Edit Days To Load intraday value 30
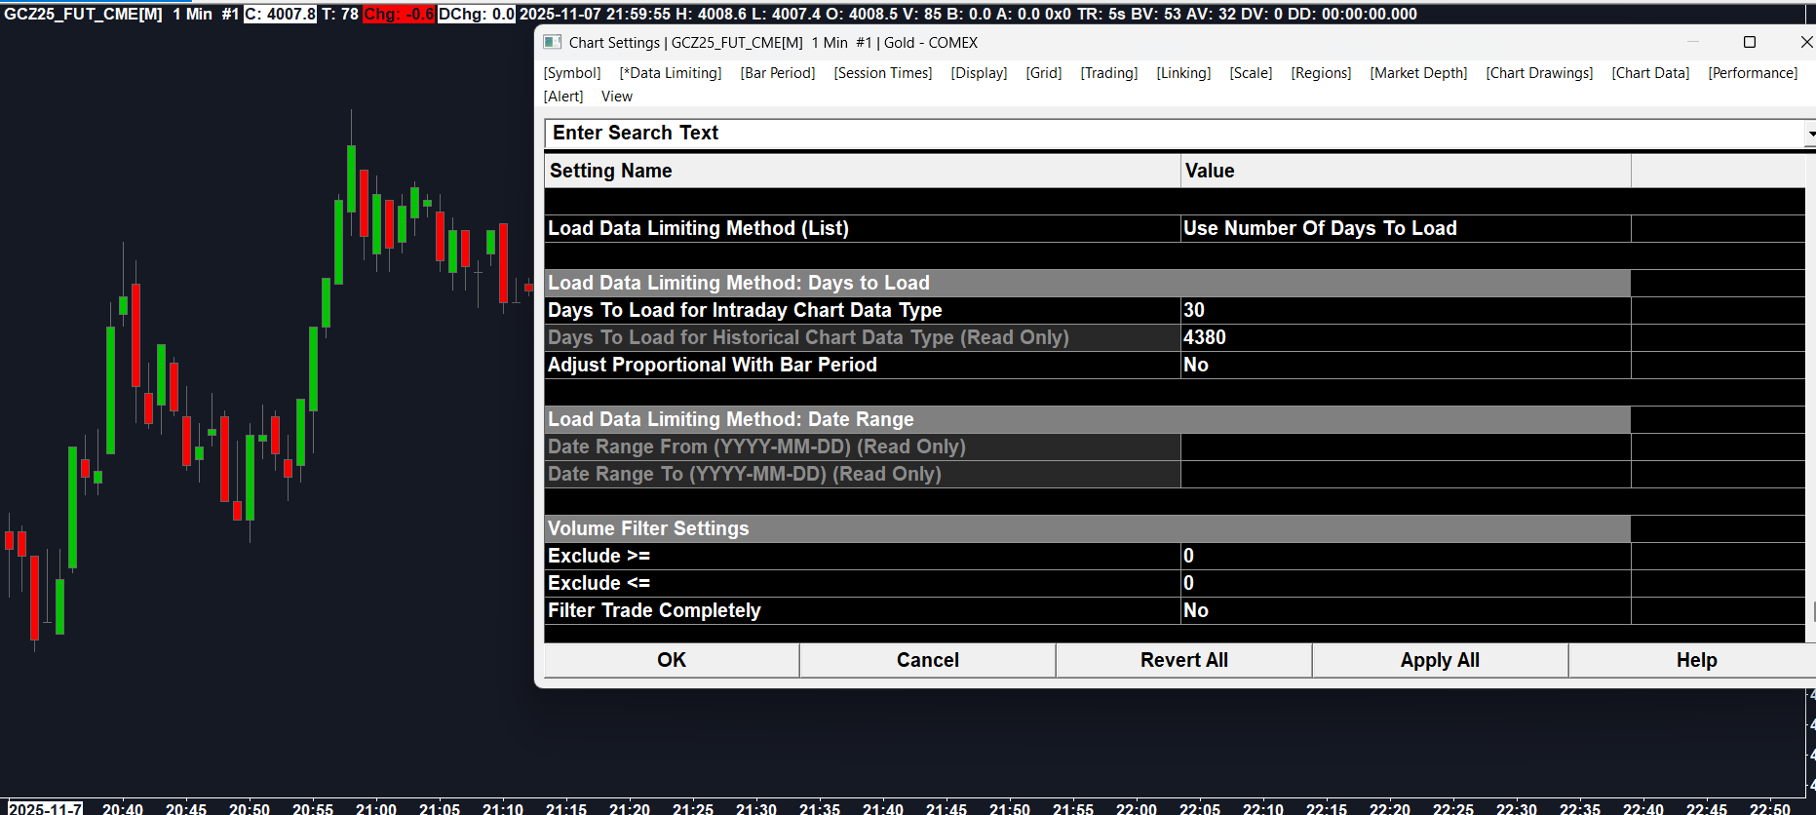This screenshot has width=1816, height=815. click(1405, 310)
